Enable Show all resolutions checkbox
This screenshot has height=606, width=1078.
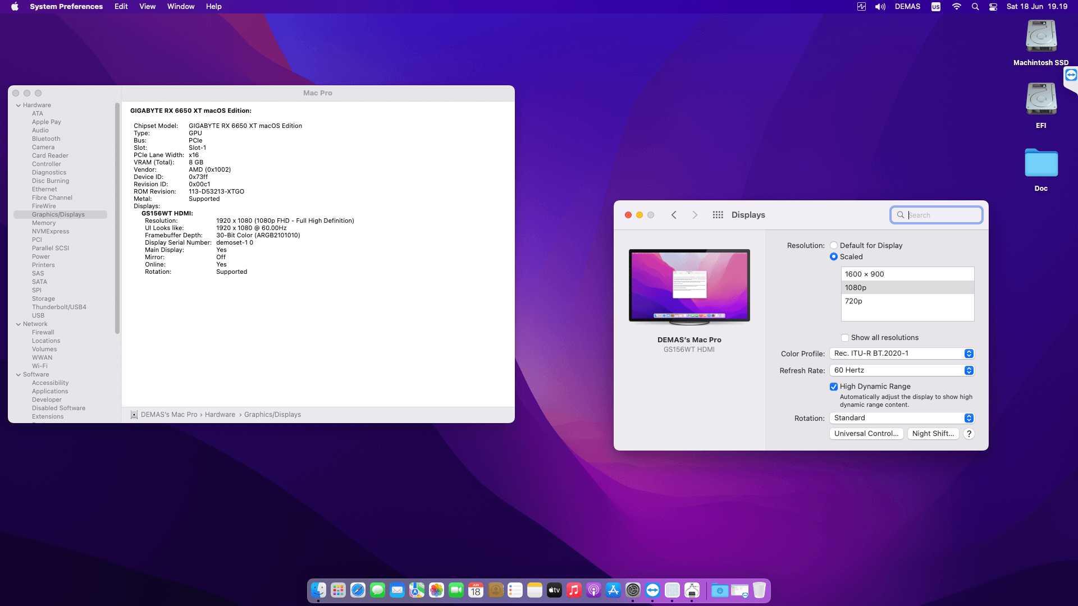(845, 338)
